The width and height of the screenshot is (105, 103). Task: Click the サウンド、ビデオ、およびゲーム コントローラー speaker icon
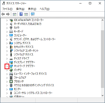click(x=11, y=39)
